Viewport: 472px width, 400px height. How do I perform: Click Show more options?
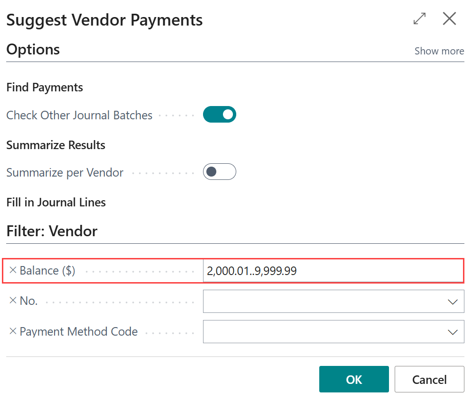[439, 51]
